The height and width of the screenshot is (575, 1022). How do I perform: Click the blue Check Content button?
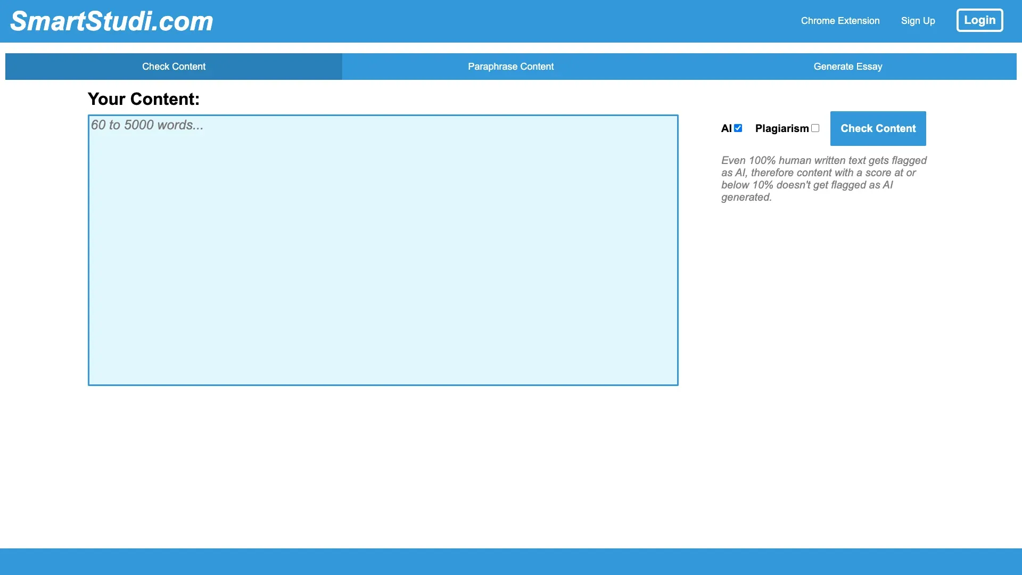click(x=878, y=128)
